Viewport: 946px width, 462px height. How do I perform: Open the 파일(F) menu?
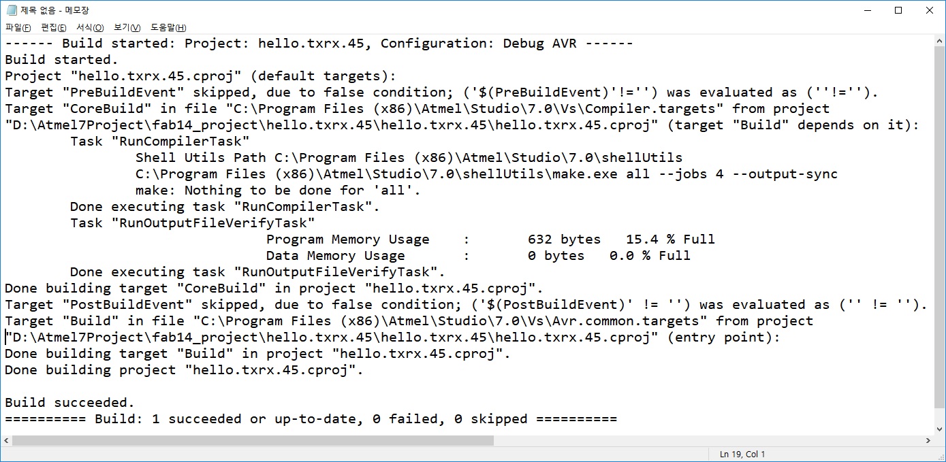[18, 27]
